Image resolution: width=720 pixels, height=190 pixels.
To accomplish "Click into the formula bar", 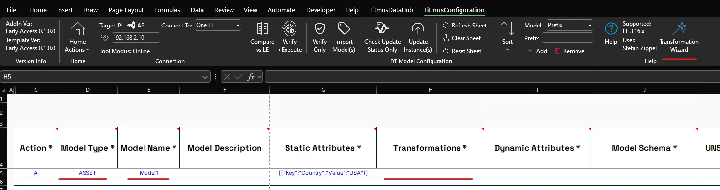I will pyautogui.click(x=492, y=77).
